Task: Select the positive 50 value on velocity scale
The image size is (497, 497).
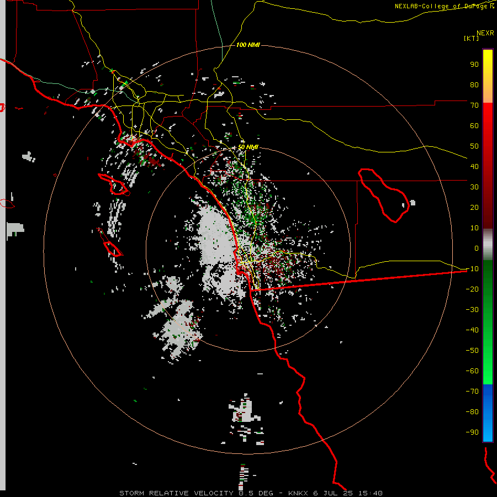Action: click(474, 146)
